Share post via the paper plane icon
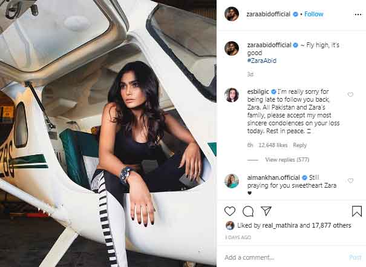This screenshot has height=267, width=366. [x=266, y=211]
